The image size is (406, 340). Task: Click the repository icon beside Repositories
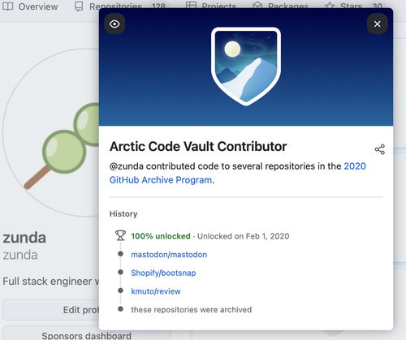click(79, 6)
